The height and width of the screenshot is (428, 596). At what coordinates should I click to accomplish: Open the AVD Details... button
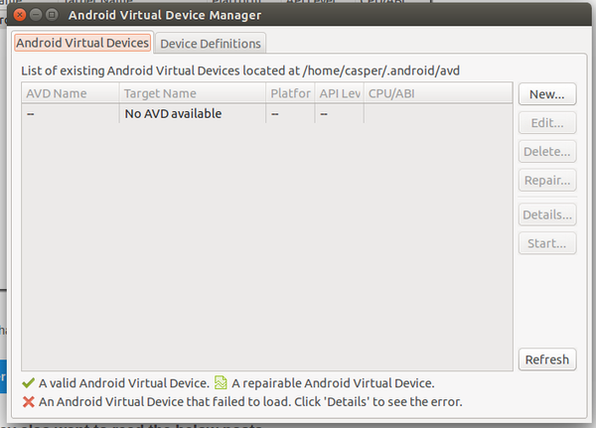pyautogui.click(x=547, y=214)
